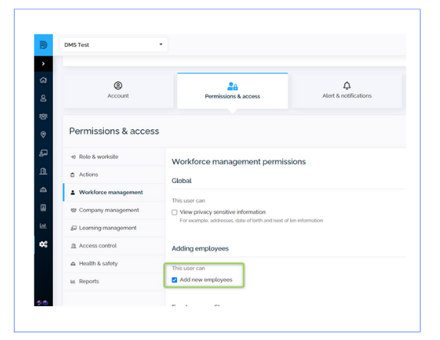Click the chart reports sidebar icon
The height and width of the screenshot is (340, 440).
[43, 226]
